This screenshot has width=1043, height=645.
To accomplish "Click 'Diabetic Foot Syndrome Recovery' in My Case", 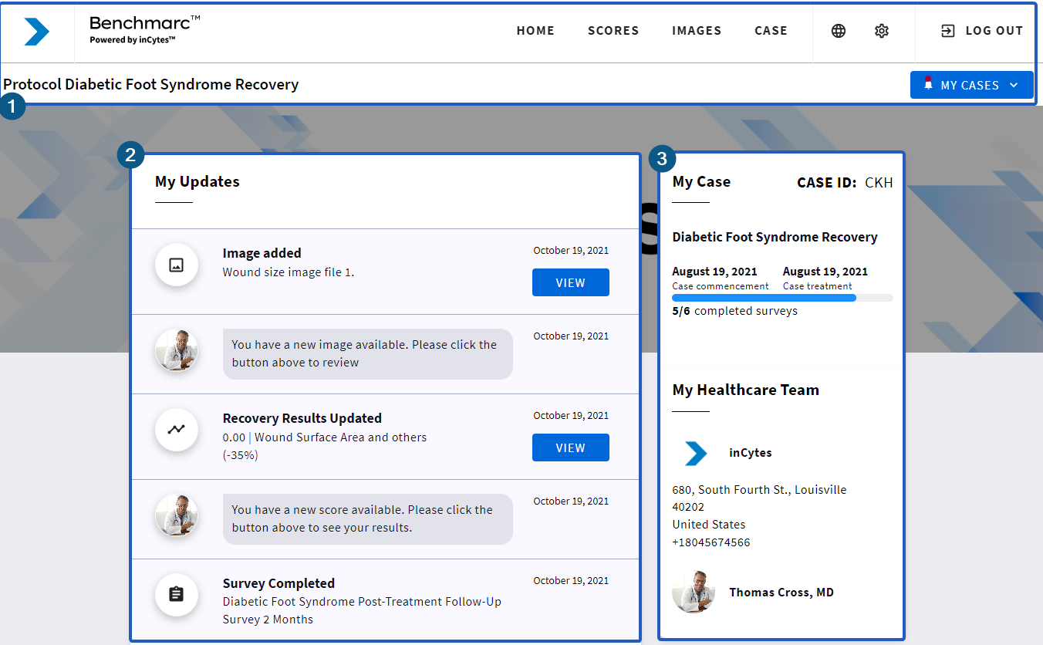I will (775, 238).
